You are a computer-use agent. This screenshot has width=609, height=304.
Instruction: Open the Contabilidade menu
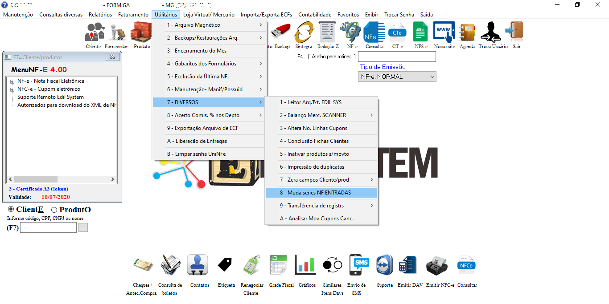(315, 15)
